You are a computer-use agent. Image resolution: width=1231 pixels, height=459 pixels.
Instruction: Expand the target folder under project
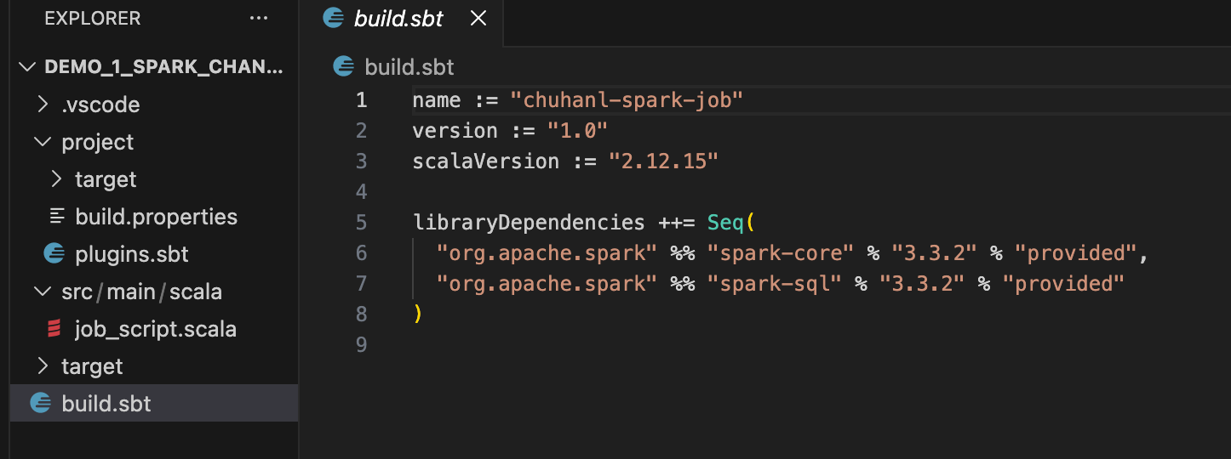pyautogui.click(x=56, y=179)
